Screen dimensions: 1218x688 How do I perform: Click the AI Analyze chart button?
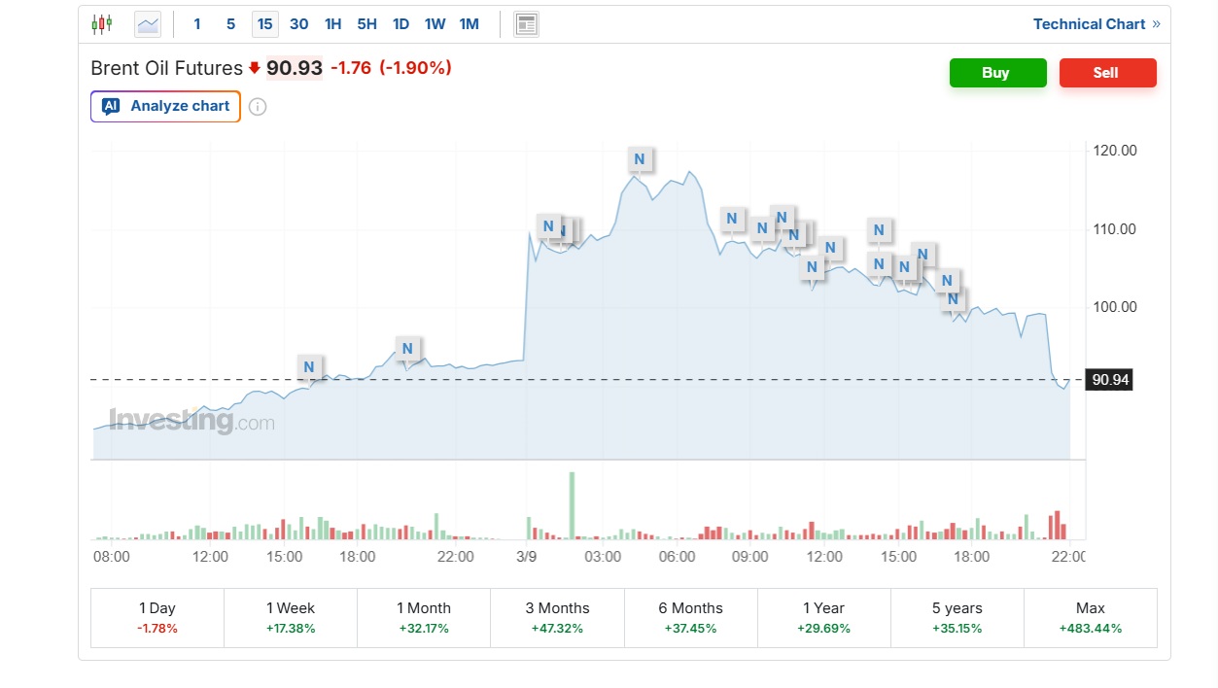[165, 106]
